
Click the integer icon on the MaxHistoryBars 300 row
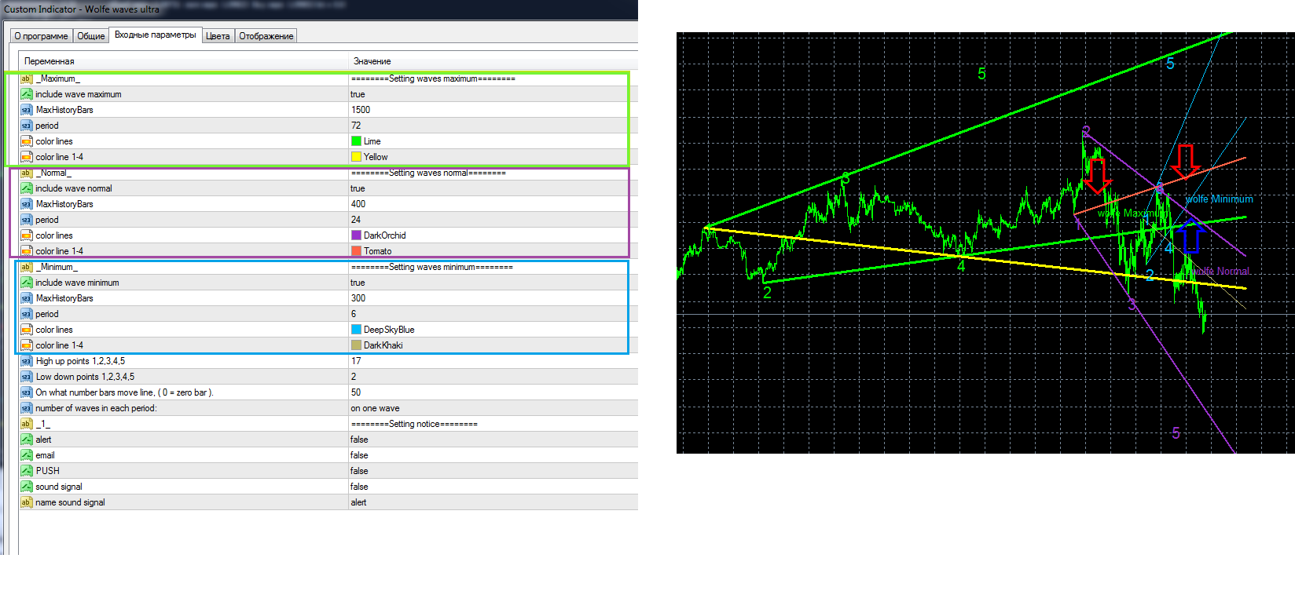click(x=26, y=298)
